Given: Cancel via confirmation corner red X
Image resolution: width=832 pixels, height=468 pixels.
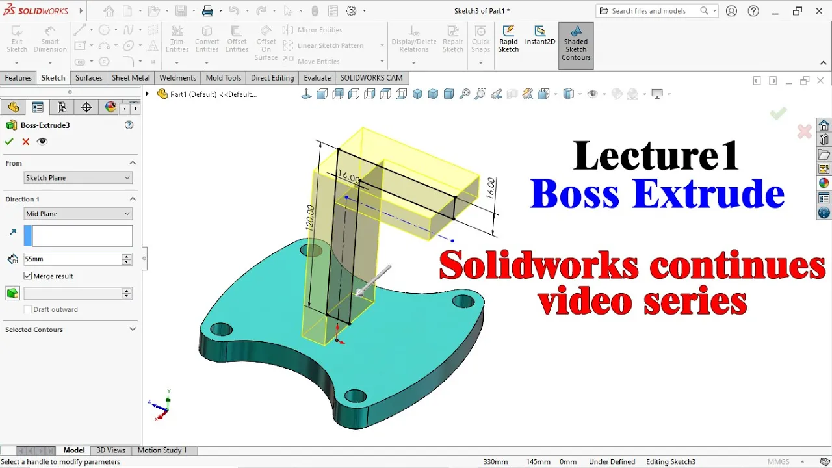Looking at the screenshot, I should click(x=805, y=132).
